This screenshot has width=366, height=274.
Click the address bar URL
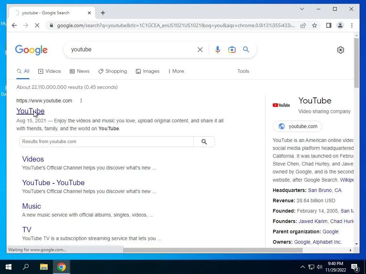coord(175,25)
